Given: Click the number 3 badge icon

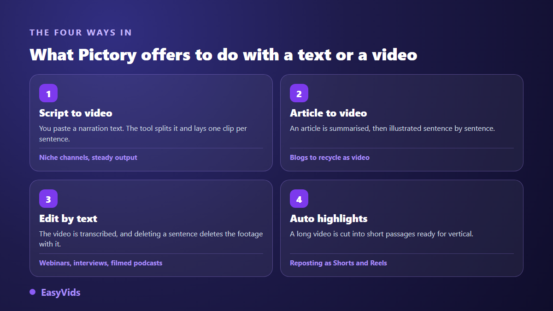Looking at the screenshot, I should (48, 199).
